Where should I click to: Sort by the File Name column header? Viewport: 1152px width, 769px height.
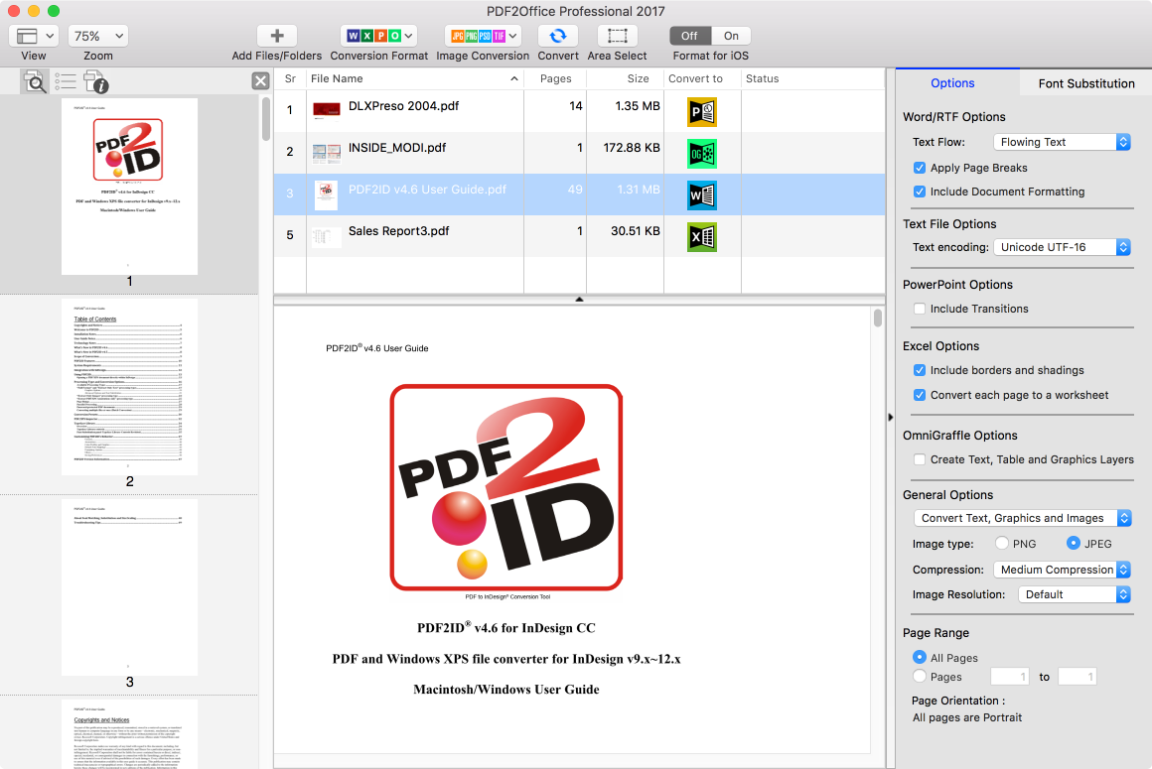coord(414,78)
